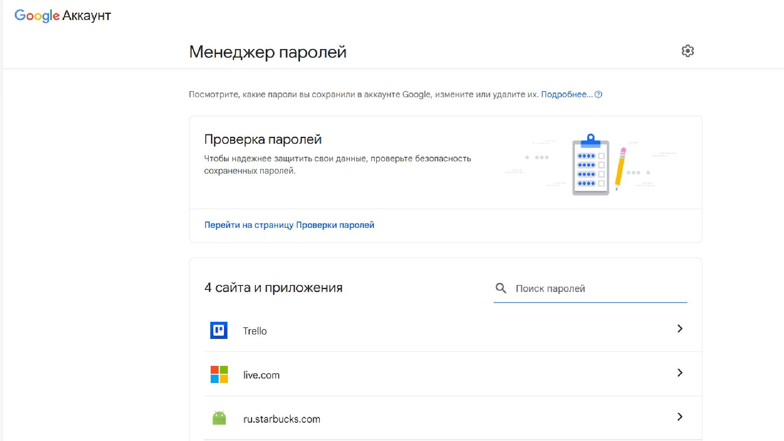Click the help question mark icon

pyautogui.click(x=599, y=94)
